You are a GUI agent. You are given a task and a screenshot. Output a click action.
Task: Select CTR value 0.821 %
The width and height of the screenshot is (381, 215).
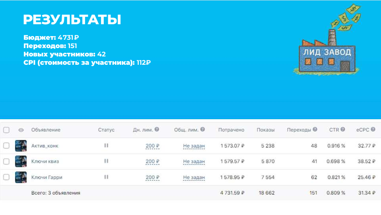[x=336, y=177]
